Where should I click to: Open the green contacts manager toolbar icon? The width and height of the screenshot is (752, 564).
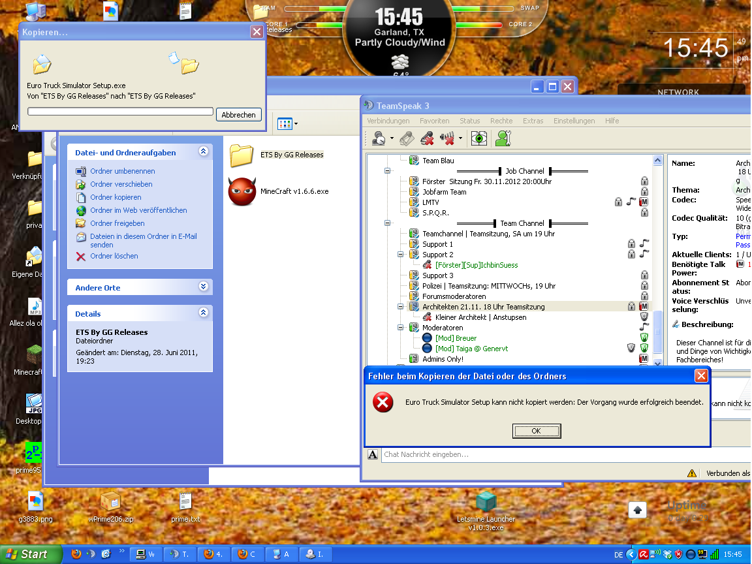[x=502, y=138]
